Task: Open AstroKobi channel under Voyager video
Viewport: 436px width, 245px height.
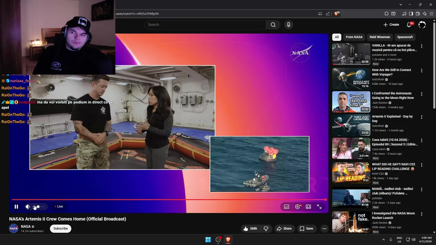Action: click(378, 79)
